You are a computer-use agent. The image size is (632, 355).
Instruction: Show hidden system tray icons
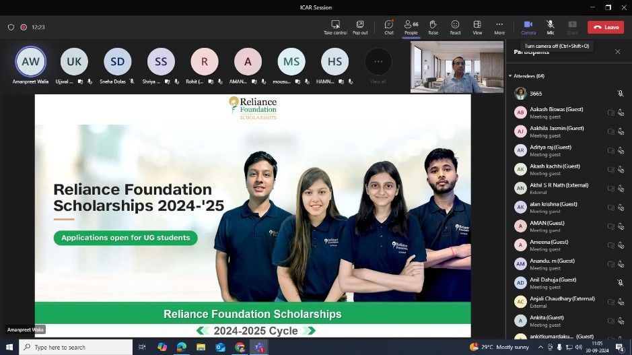coord(540,347)
